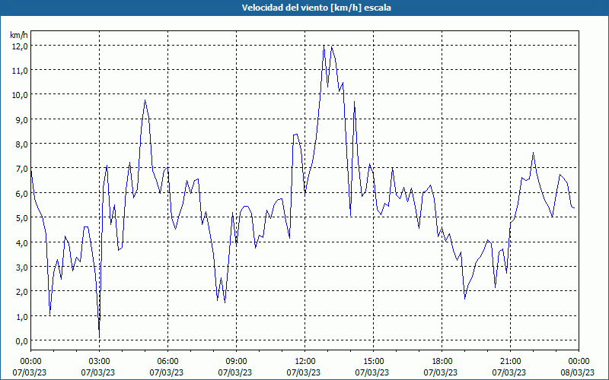Select the 4,0 y-axis value
This screenshot has height=380, width=609.
pos(21,242)
